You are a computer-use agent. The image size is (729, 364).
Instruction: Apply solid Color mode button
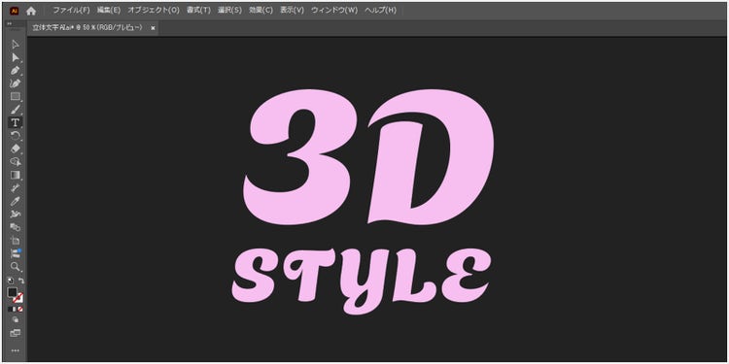click(10, 309)
